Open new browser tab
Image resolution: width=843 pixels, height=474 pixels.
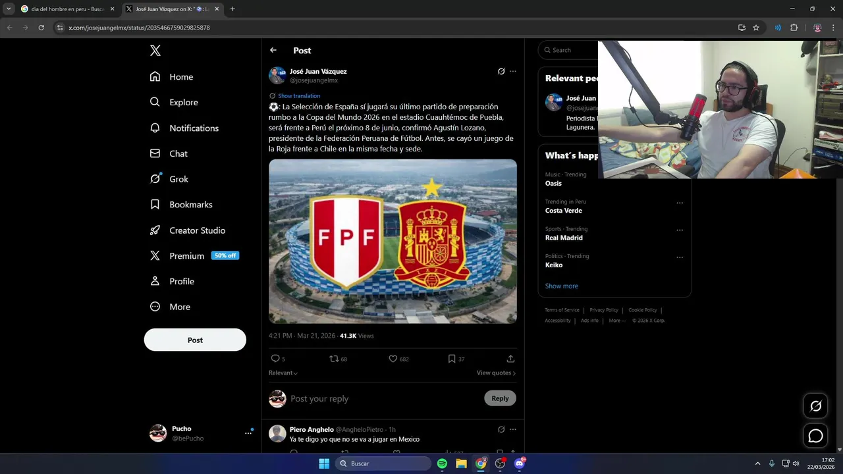tap(232, 9)
